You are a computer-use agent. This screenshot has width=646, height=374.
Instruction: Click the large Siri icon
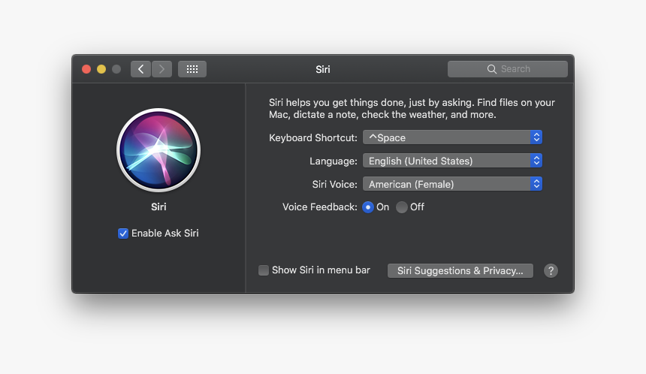pyautogui.click(x=158, y=150)
